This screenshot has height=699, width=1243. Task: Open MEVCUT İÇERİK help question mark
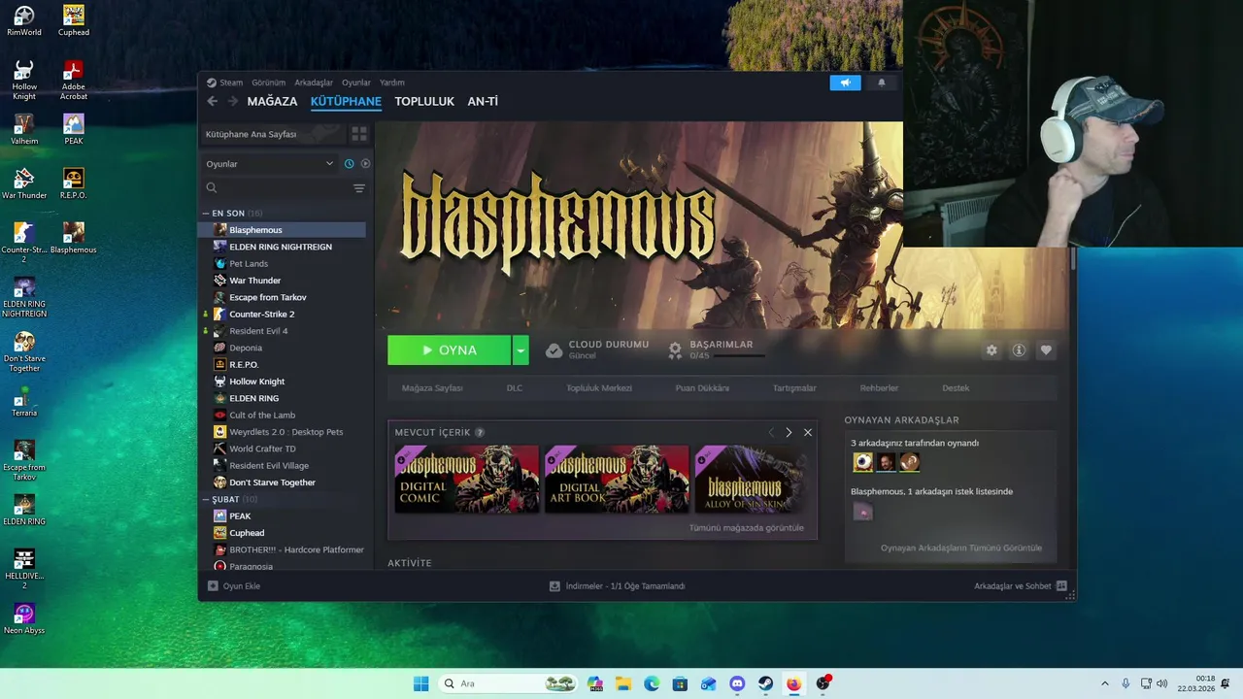click(480, 433)
